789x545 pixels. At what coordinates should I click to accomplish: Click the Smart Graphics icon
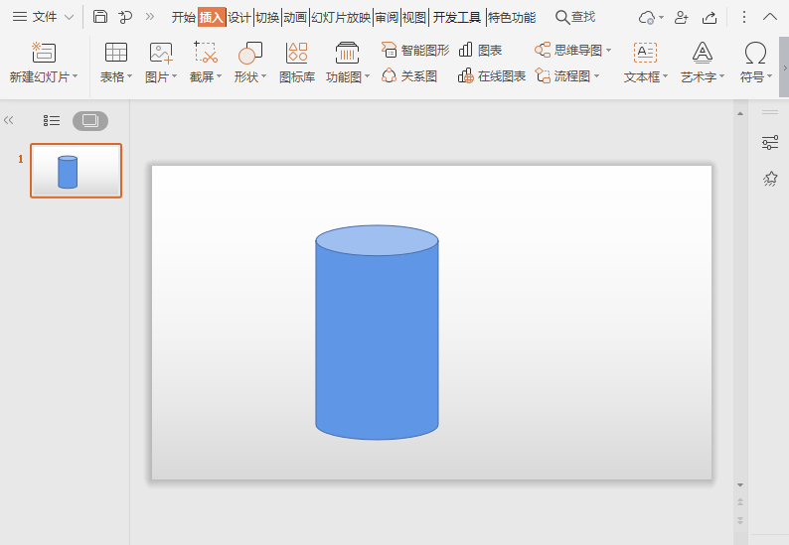(390, 50)
